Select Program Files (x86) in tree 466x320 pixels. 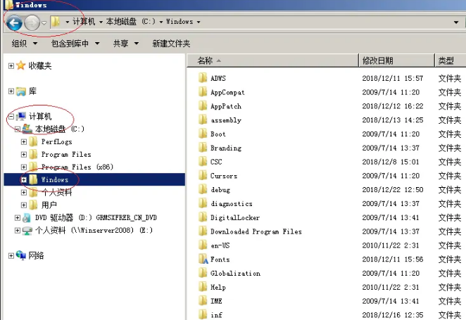77,167
